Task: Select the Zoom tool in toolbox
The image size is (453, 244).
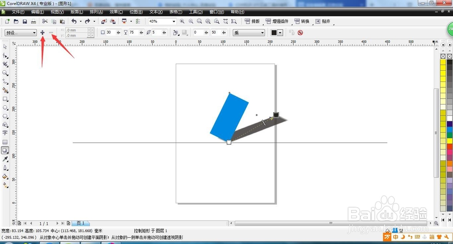Action: [5, 73]
